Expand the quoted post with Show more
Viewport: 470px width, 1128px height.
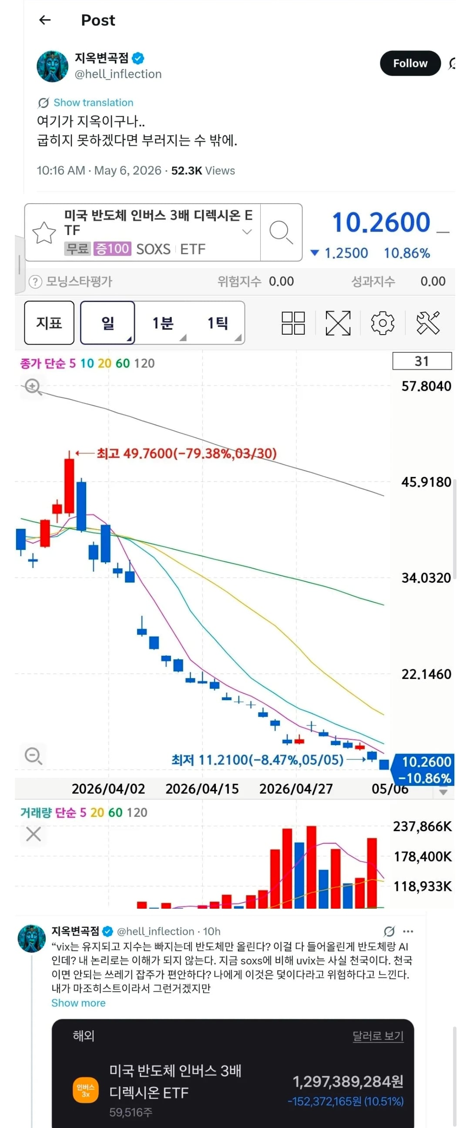(78, 1003)
